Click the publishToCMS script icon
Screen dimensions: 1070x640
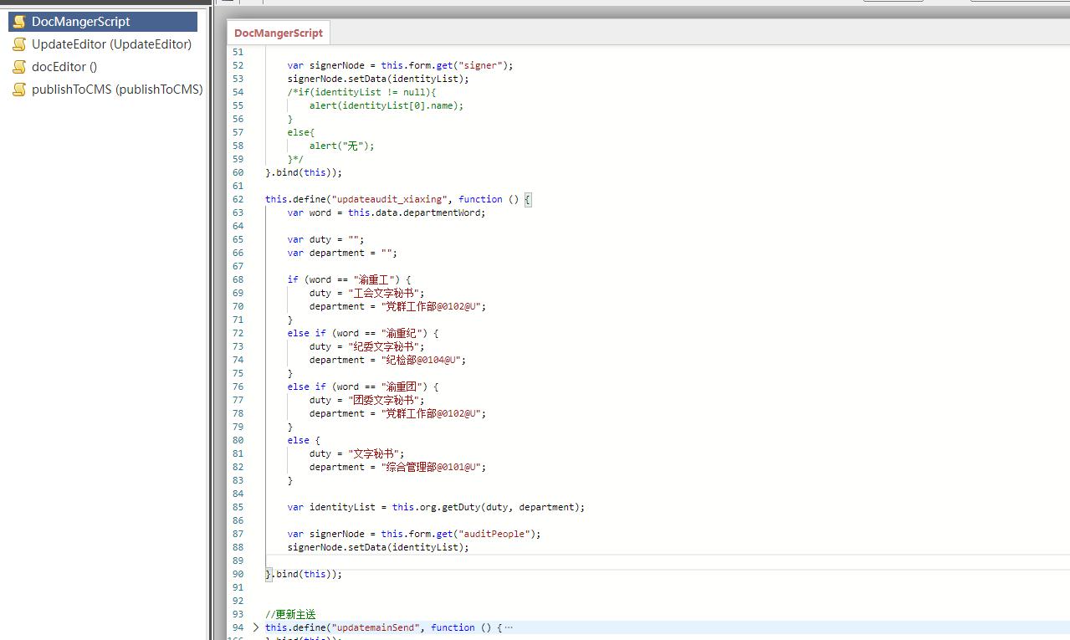click(19, 90)
